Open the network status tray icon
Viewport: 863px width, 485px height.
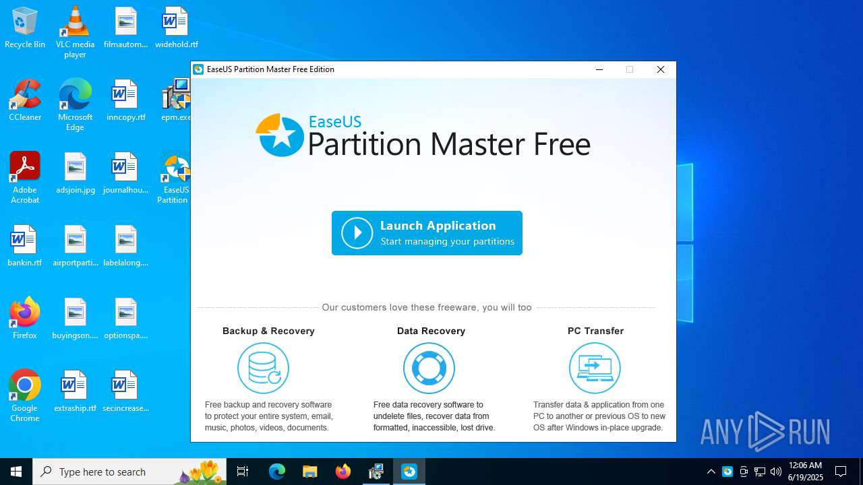(x=760, y=472)
